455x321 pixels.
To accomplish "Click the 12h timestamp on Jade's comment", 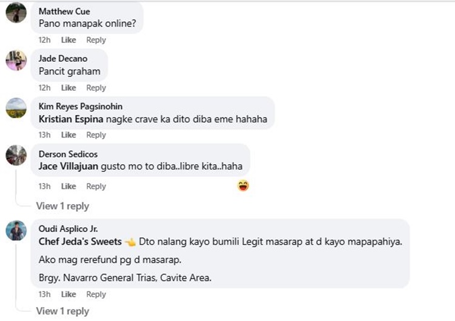I will tap(44, 88).
